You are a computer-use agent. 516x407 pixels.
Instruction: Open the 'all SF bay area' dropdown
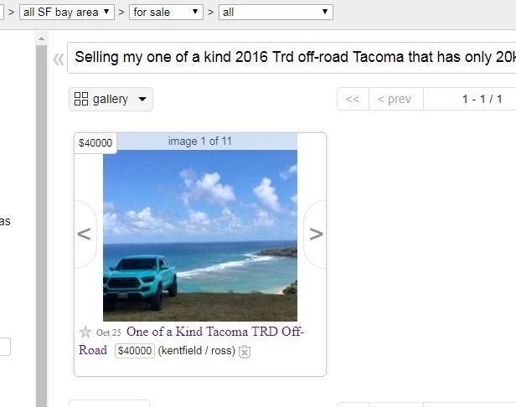[x=67, y=13]
